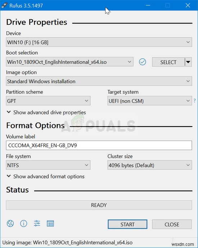Open the Target system UEFI dropdown
This screenshot has width=198, height=248.
click(149, 101)
